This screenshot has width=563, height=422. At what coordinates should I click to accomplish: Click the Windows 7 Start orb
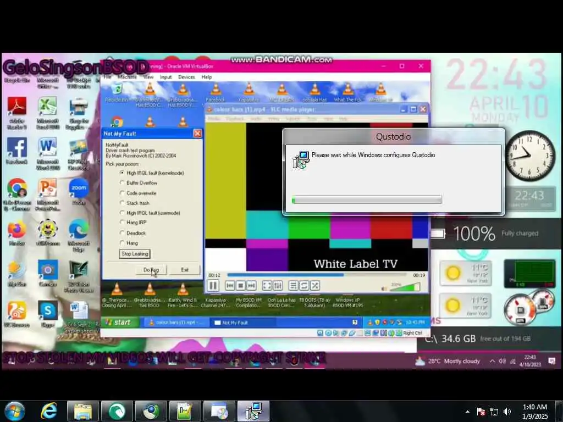point(15,411)
